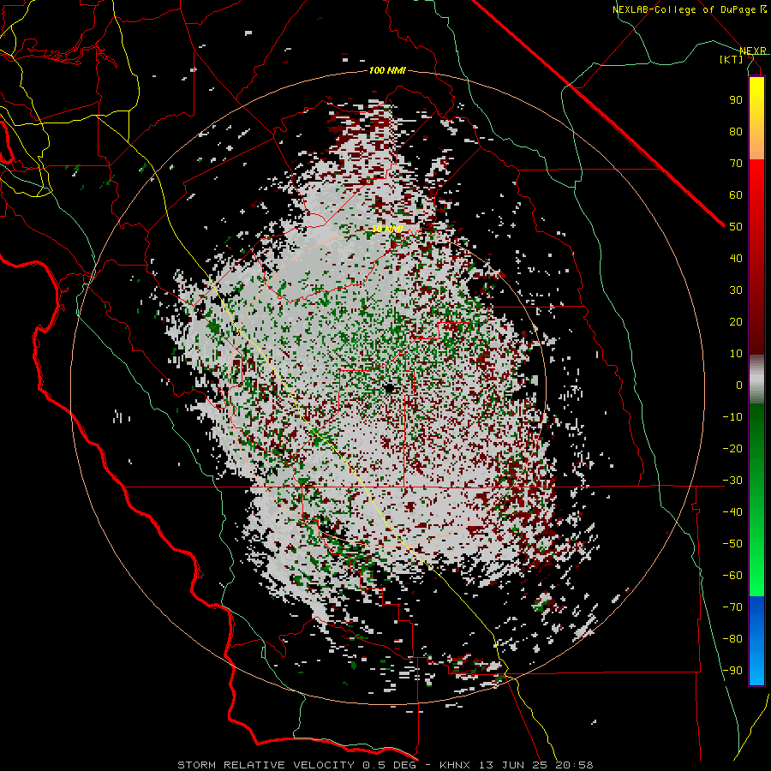The width and height of the screenshot is (771, 771).
Task: Click the -30 value on velocity scale
Action: coord(732,481)
